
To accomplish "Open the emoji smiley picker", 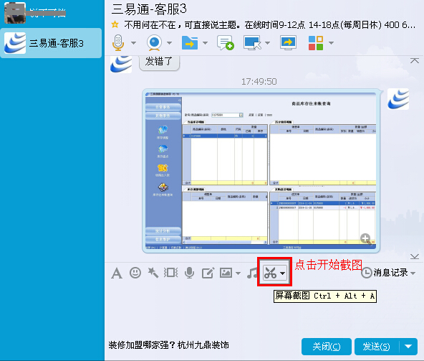I will [x=135, y=273].
